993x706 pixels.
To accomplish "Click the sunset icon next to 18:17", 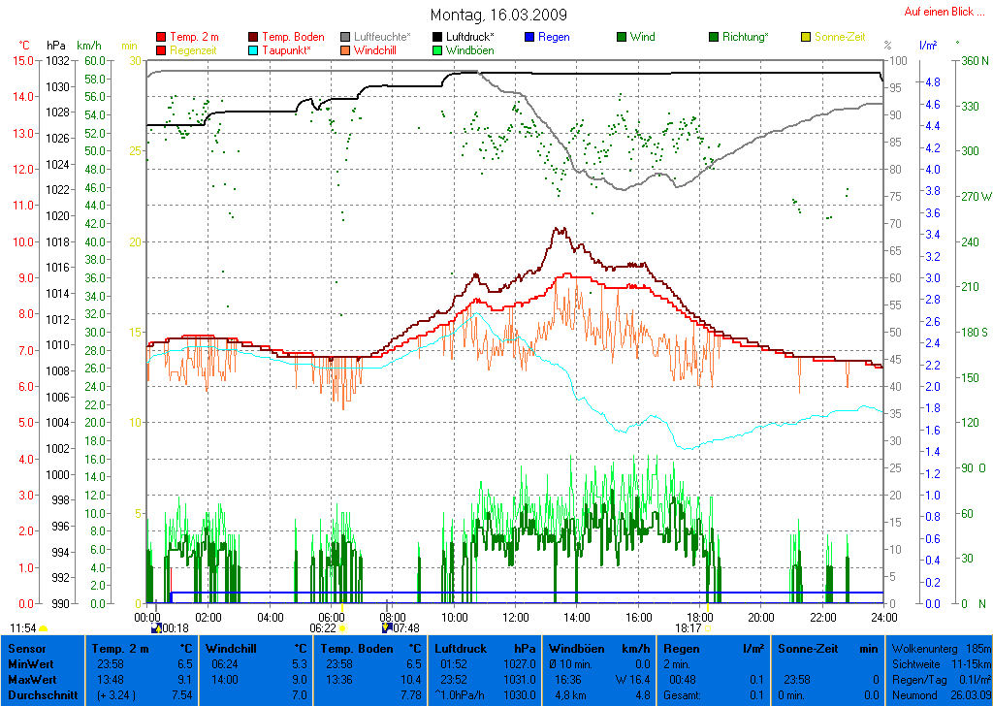I will pos(708,628).
